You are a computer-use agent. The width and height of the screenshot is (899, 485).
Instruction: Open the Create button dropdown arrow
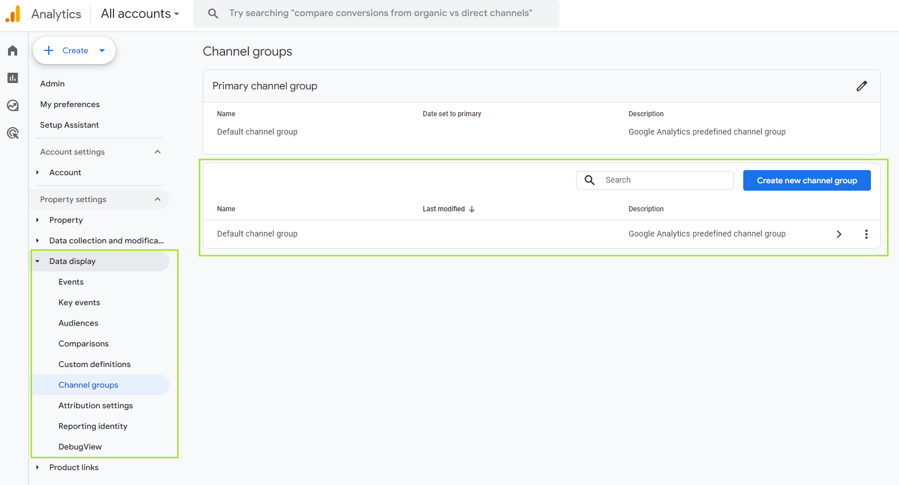tap(102, 50)
